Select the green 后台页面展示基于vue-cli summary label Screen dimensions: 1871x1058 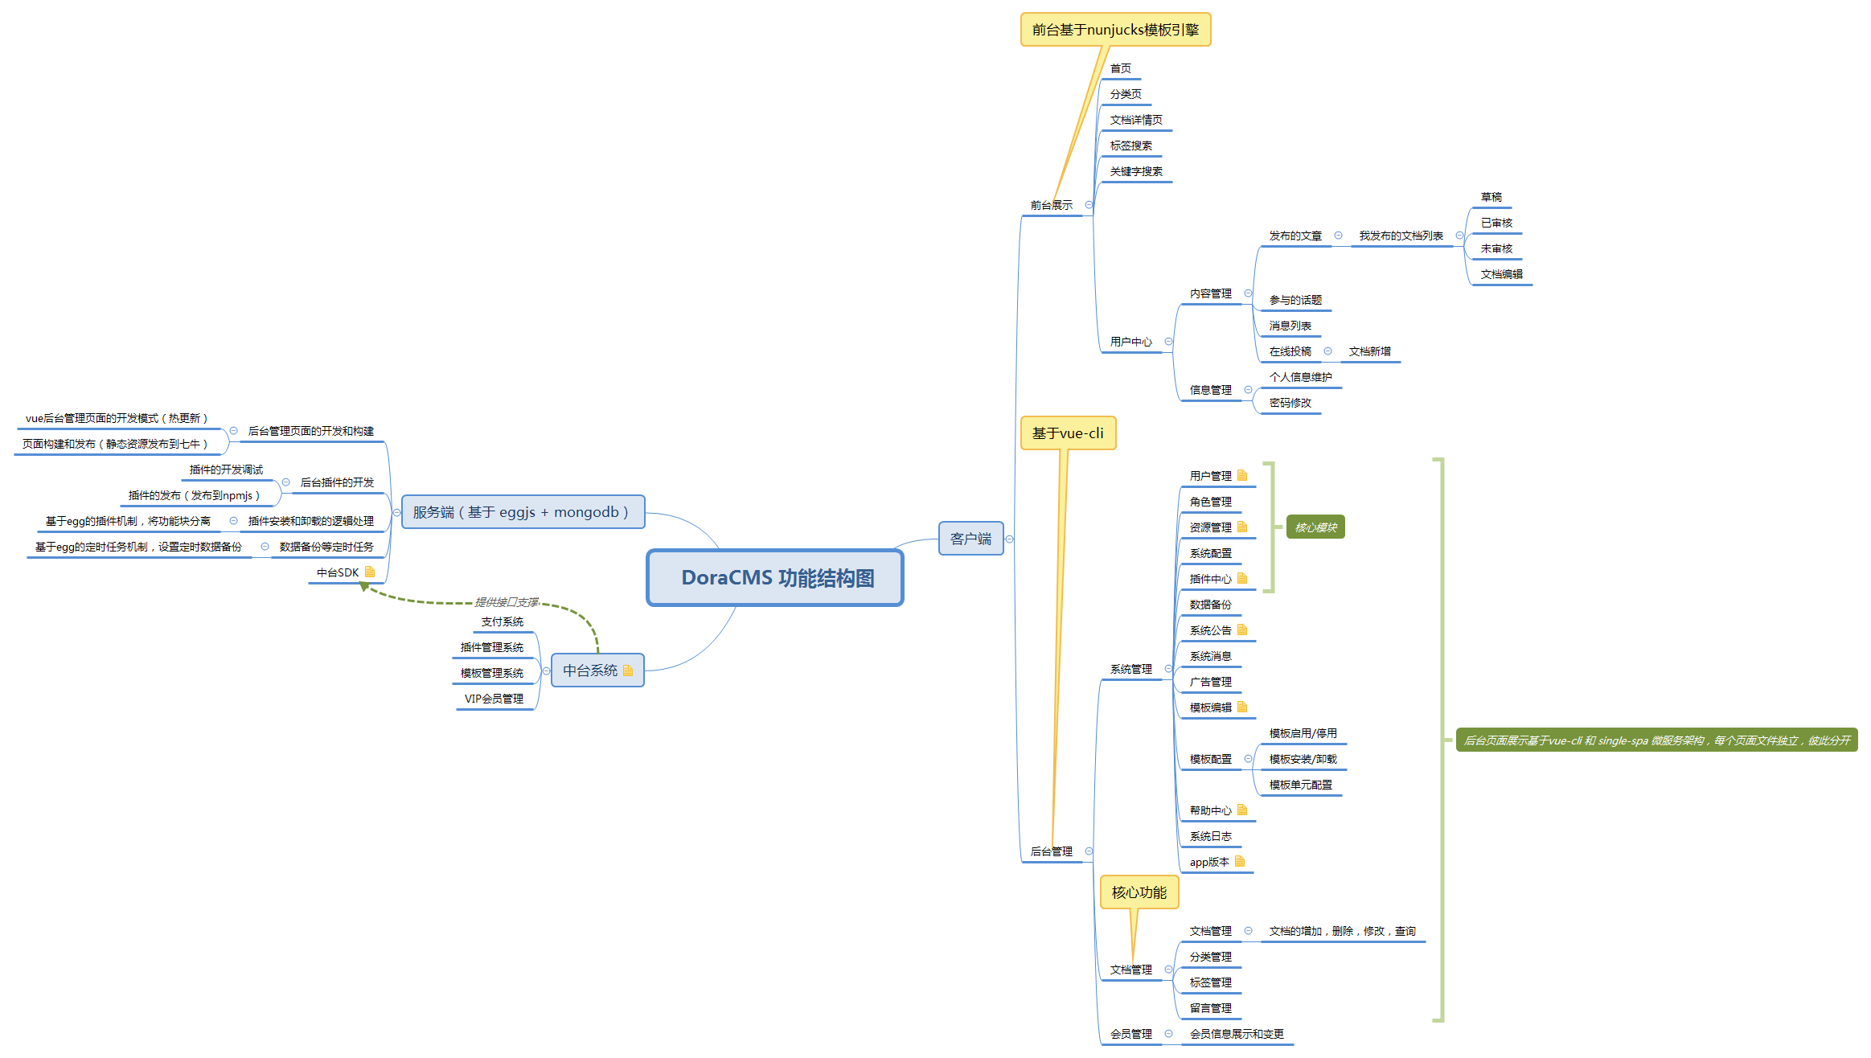1656,740
